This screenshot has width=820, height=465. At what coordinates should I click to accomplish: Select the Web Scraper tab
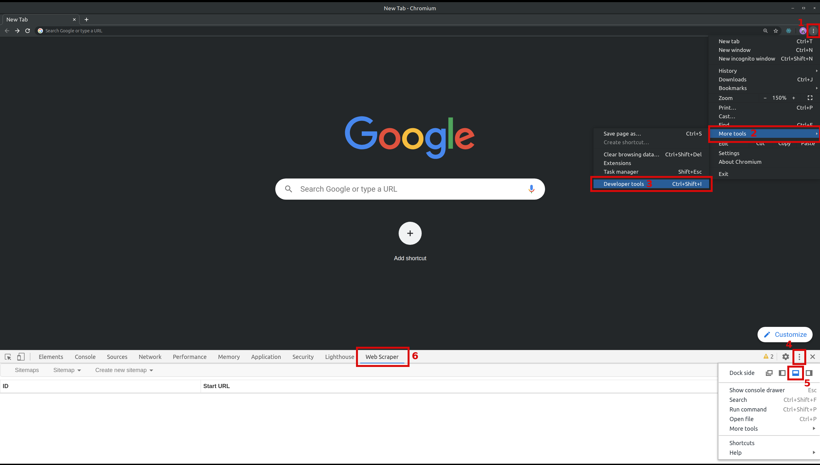[x=382, y=356]
